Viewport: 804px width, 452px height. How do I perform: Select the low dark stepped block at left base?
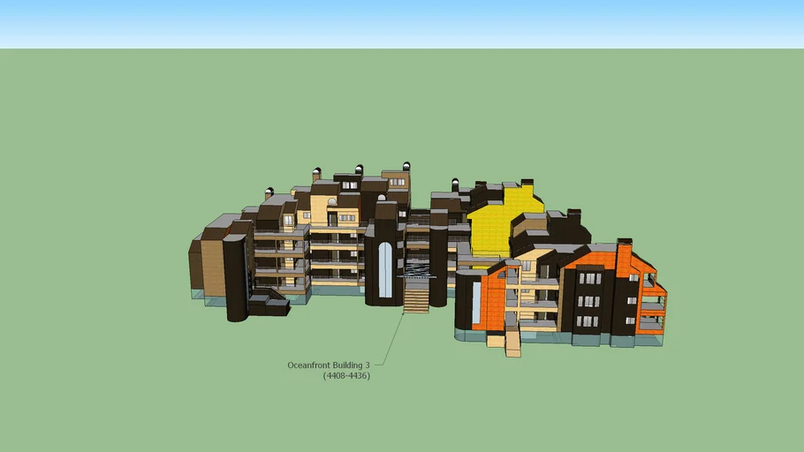[268, 305]
